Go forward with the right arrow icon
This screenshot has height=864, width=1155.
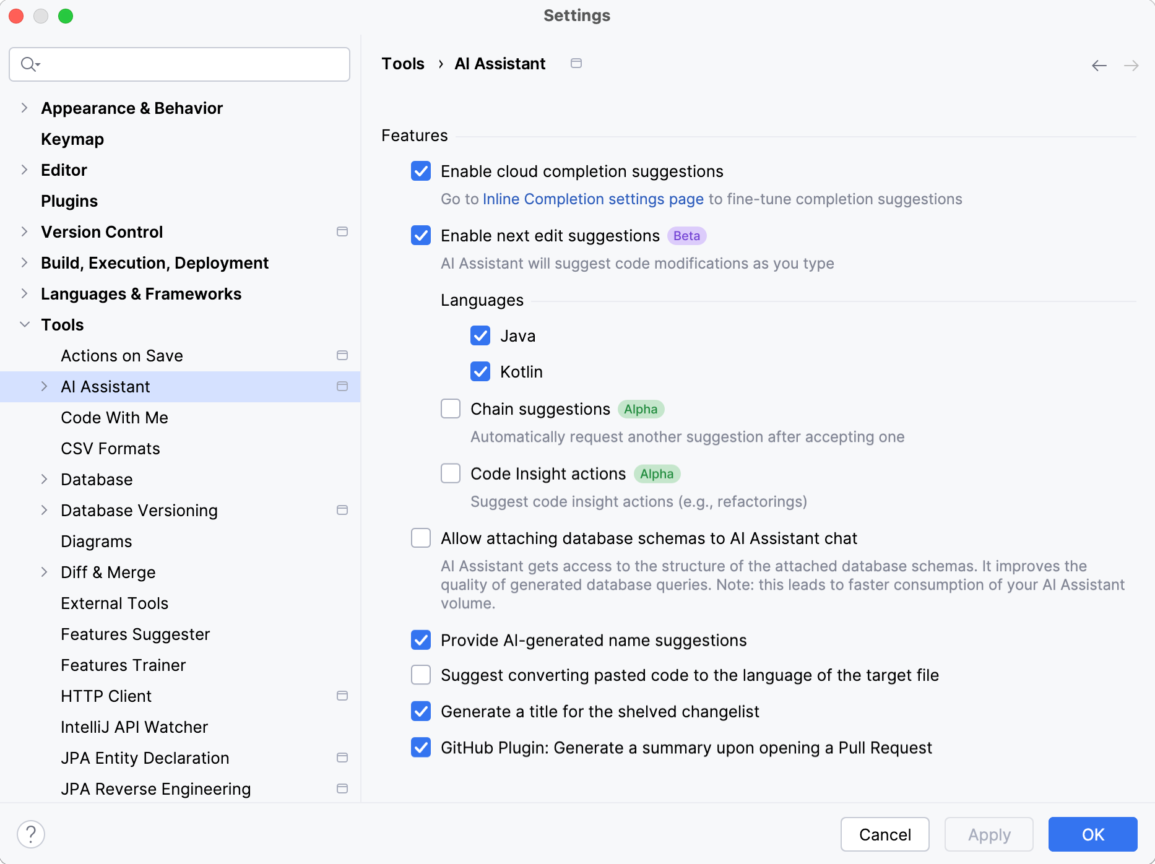1131,66
